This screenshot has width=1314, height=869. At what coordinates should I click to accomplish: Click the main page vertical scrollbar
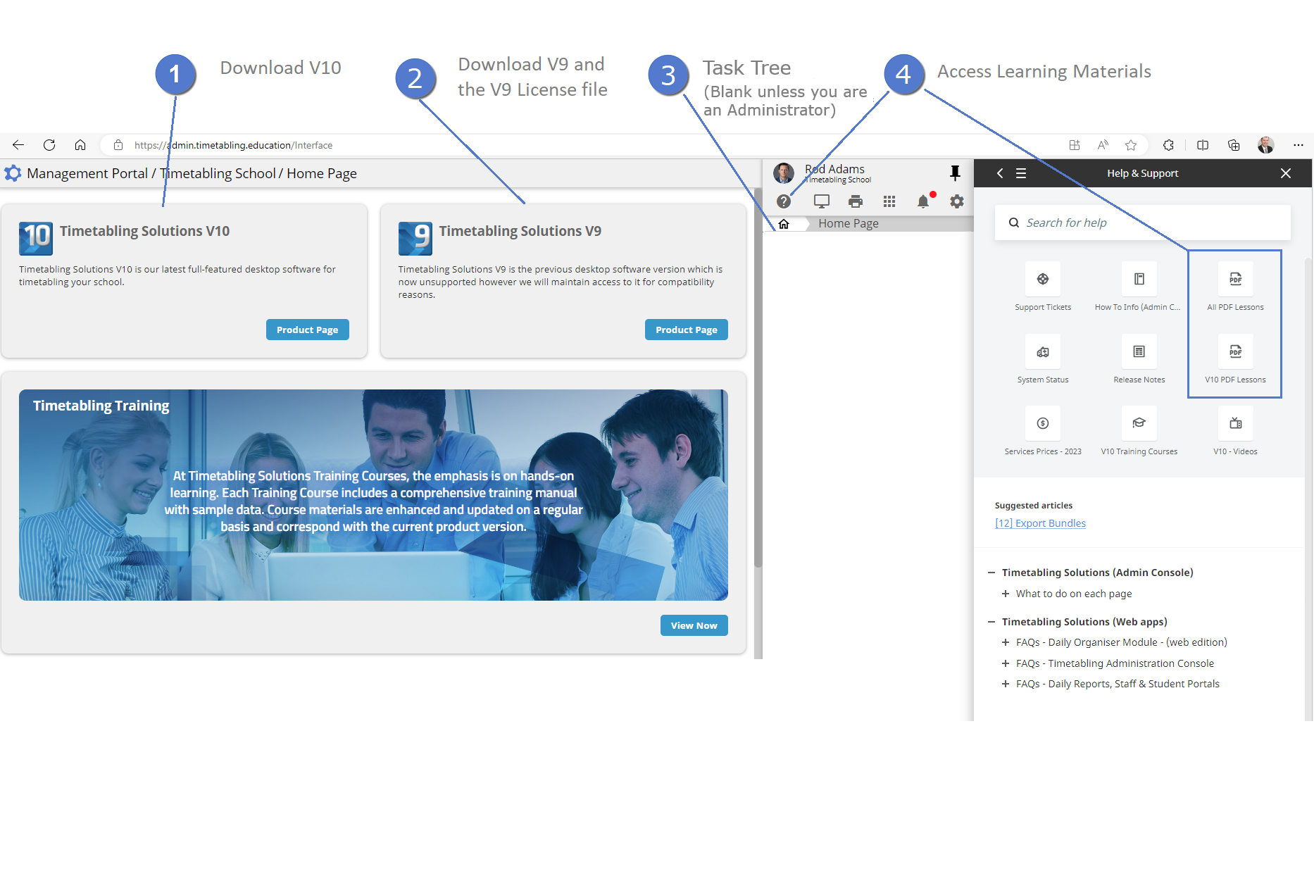[758, 377]
